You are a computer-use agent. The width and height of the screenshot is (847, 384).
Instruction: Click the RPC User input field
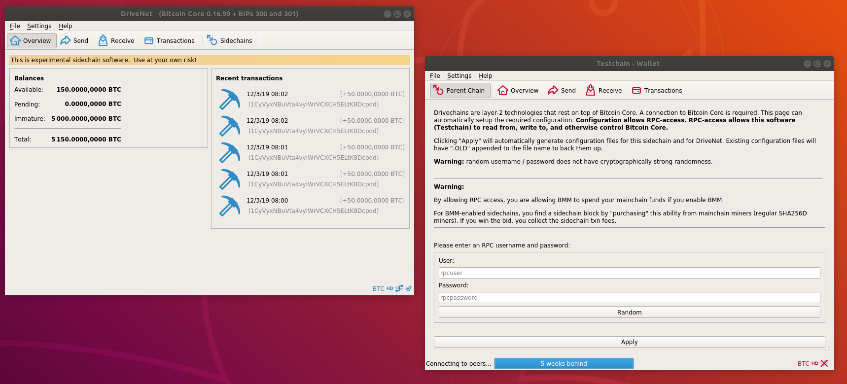tap(629, 273)
